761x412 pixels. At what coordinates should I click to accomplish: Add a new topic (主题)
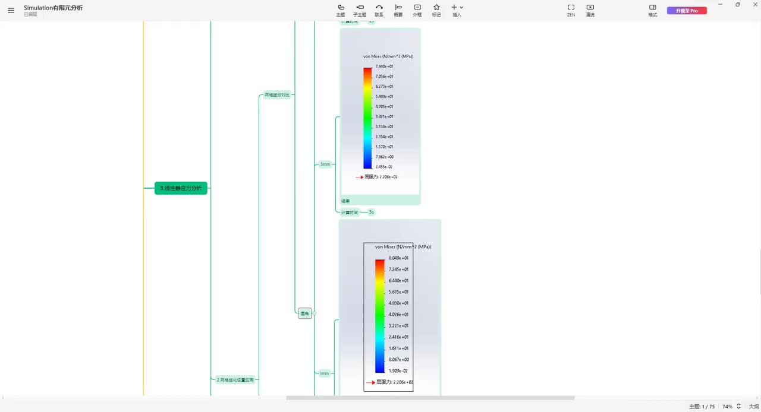click(341, 10)
